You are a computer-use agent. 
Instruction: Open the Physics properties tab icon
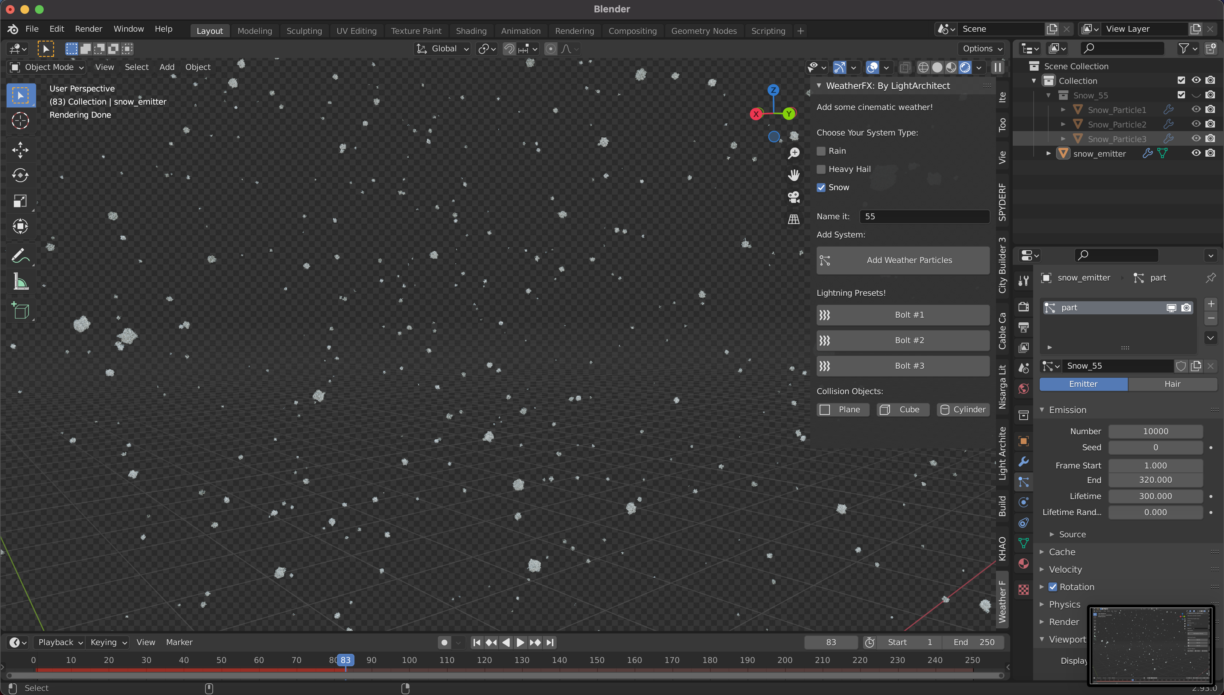1024,502
